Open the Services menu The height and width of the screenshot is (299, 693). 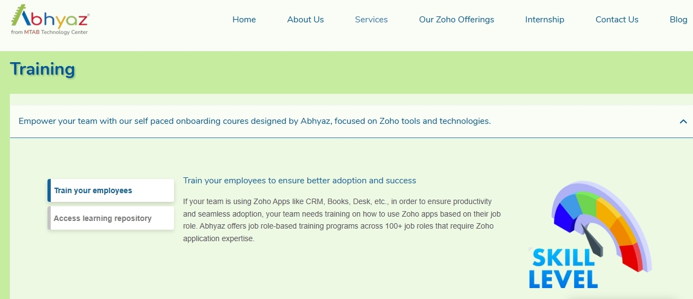coord(371,20)
